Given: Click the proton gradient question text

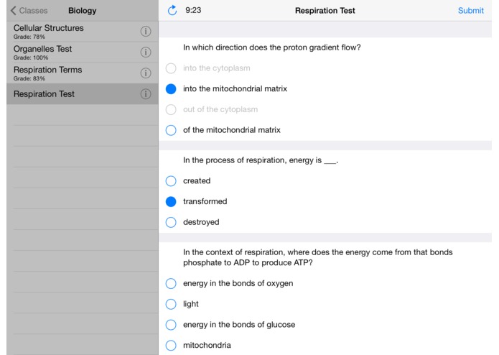Looking at the screenshot, I should pos(272,47).
